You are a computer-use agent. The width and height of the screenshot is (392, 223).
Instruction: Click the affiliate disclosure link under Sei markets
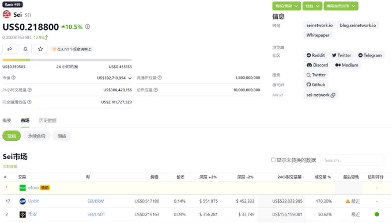pyautogui.click(x=10, y=167)
